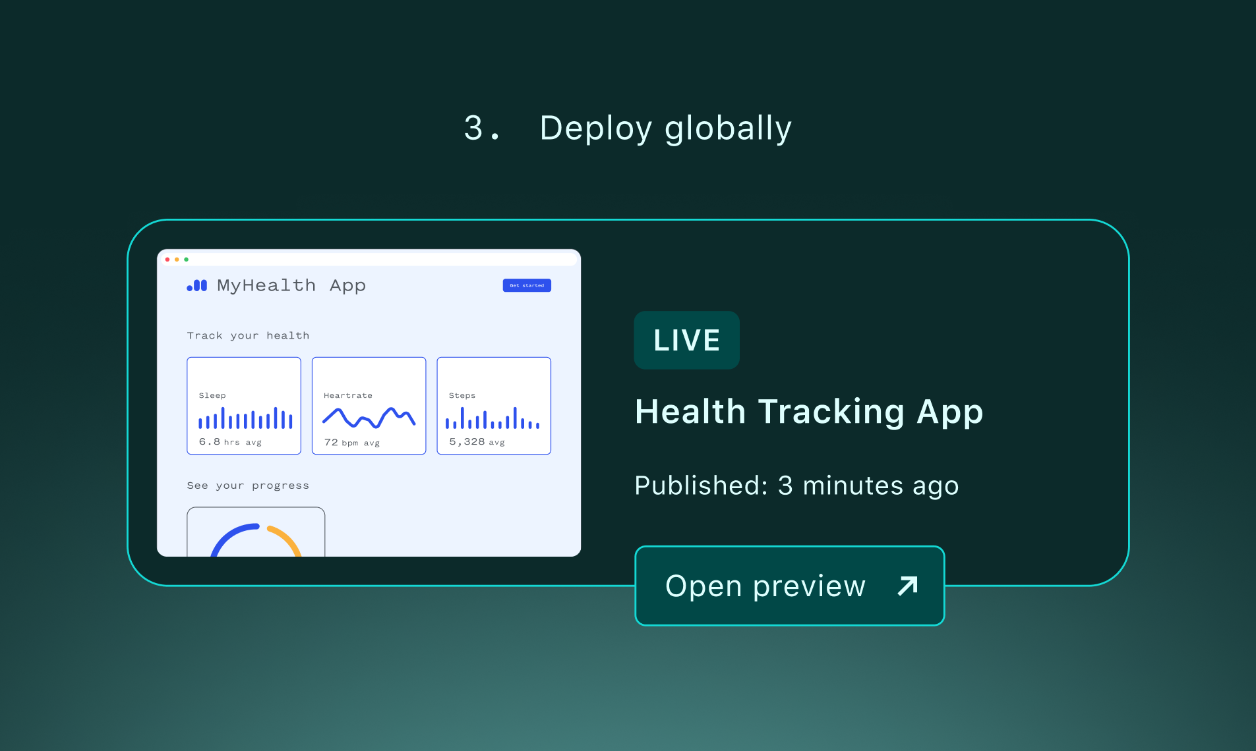Viewport: 1256px width, 751px height.
Task: Select the Sleep bar chart icon
Action: 244,418
